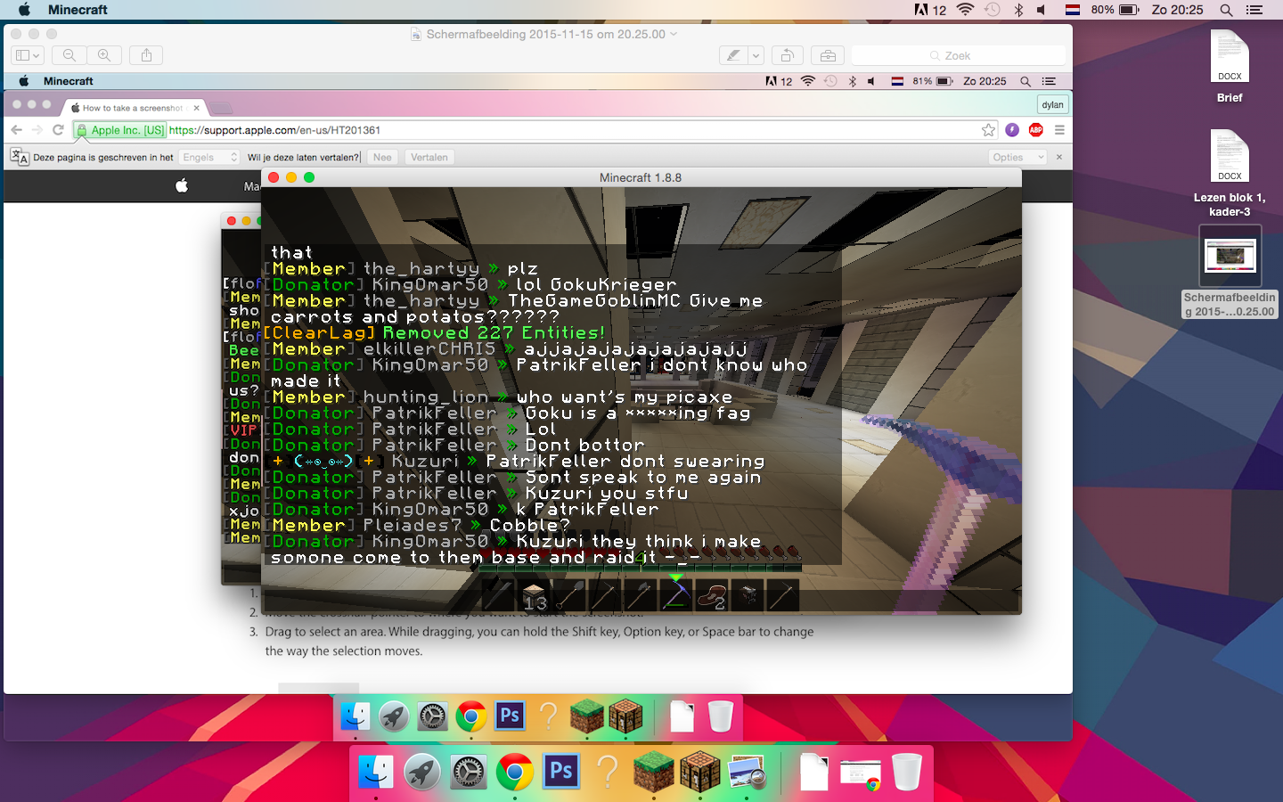The height and width of the screenshot is (802, 1283).
Task: Open the Time Machine menu in the top menu bar
Action: click(992, 10)
